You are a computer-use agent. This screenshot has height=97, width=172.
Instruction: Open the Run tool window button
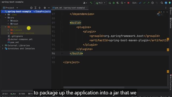13,94
